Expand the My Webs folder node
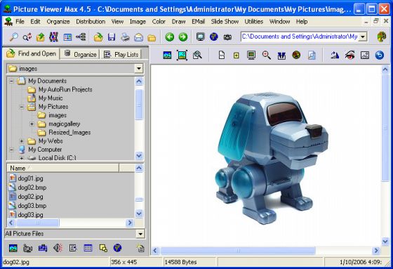Image resolution: width=393 pixels, height=269 pixels. pyautogui.click(x=22, y=141)
